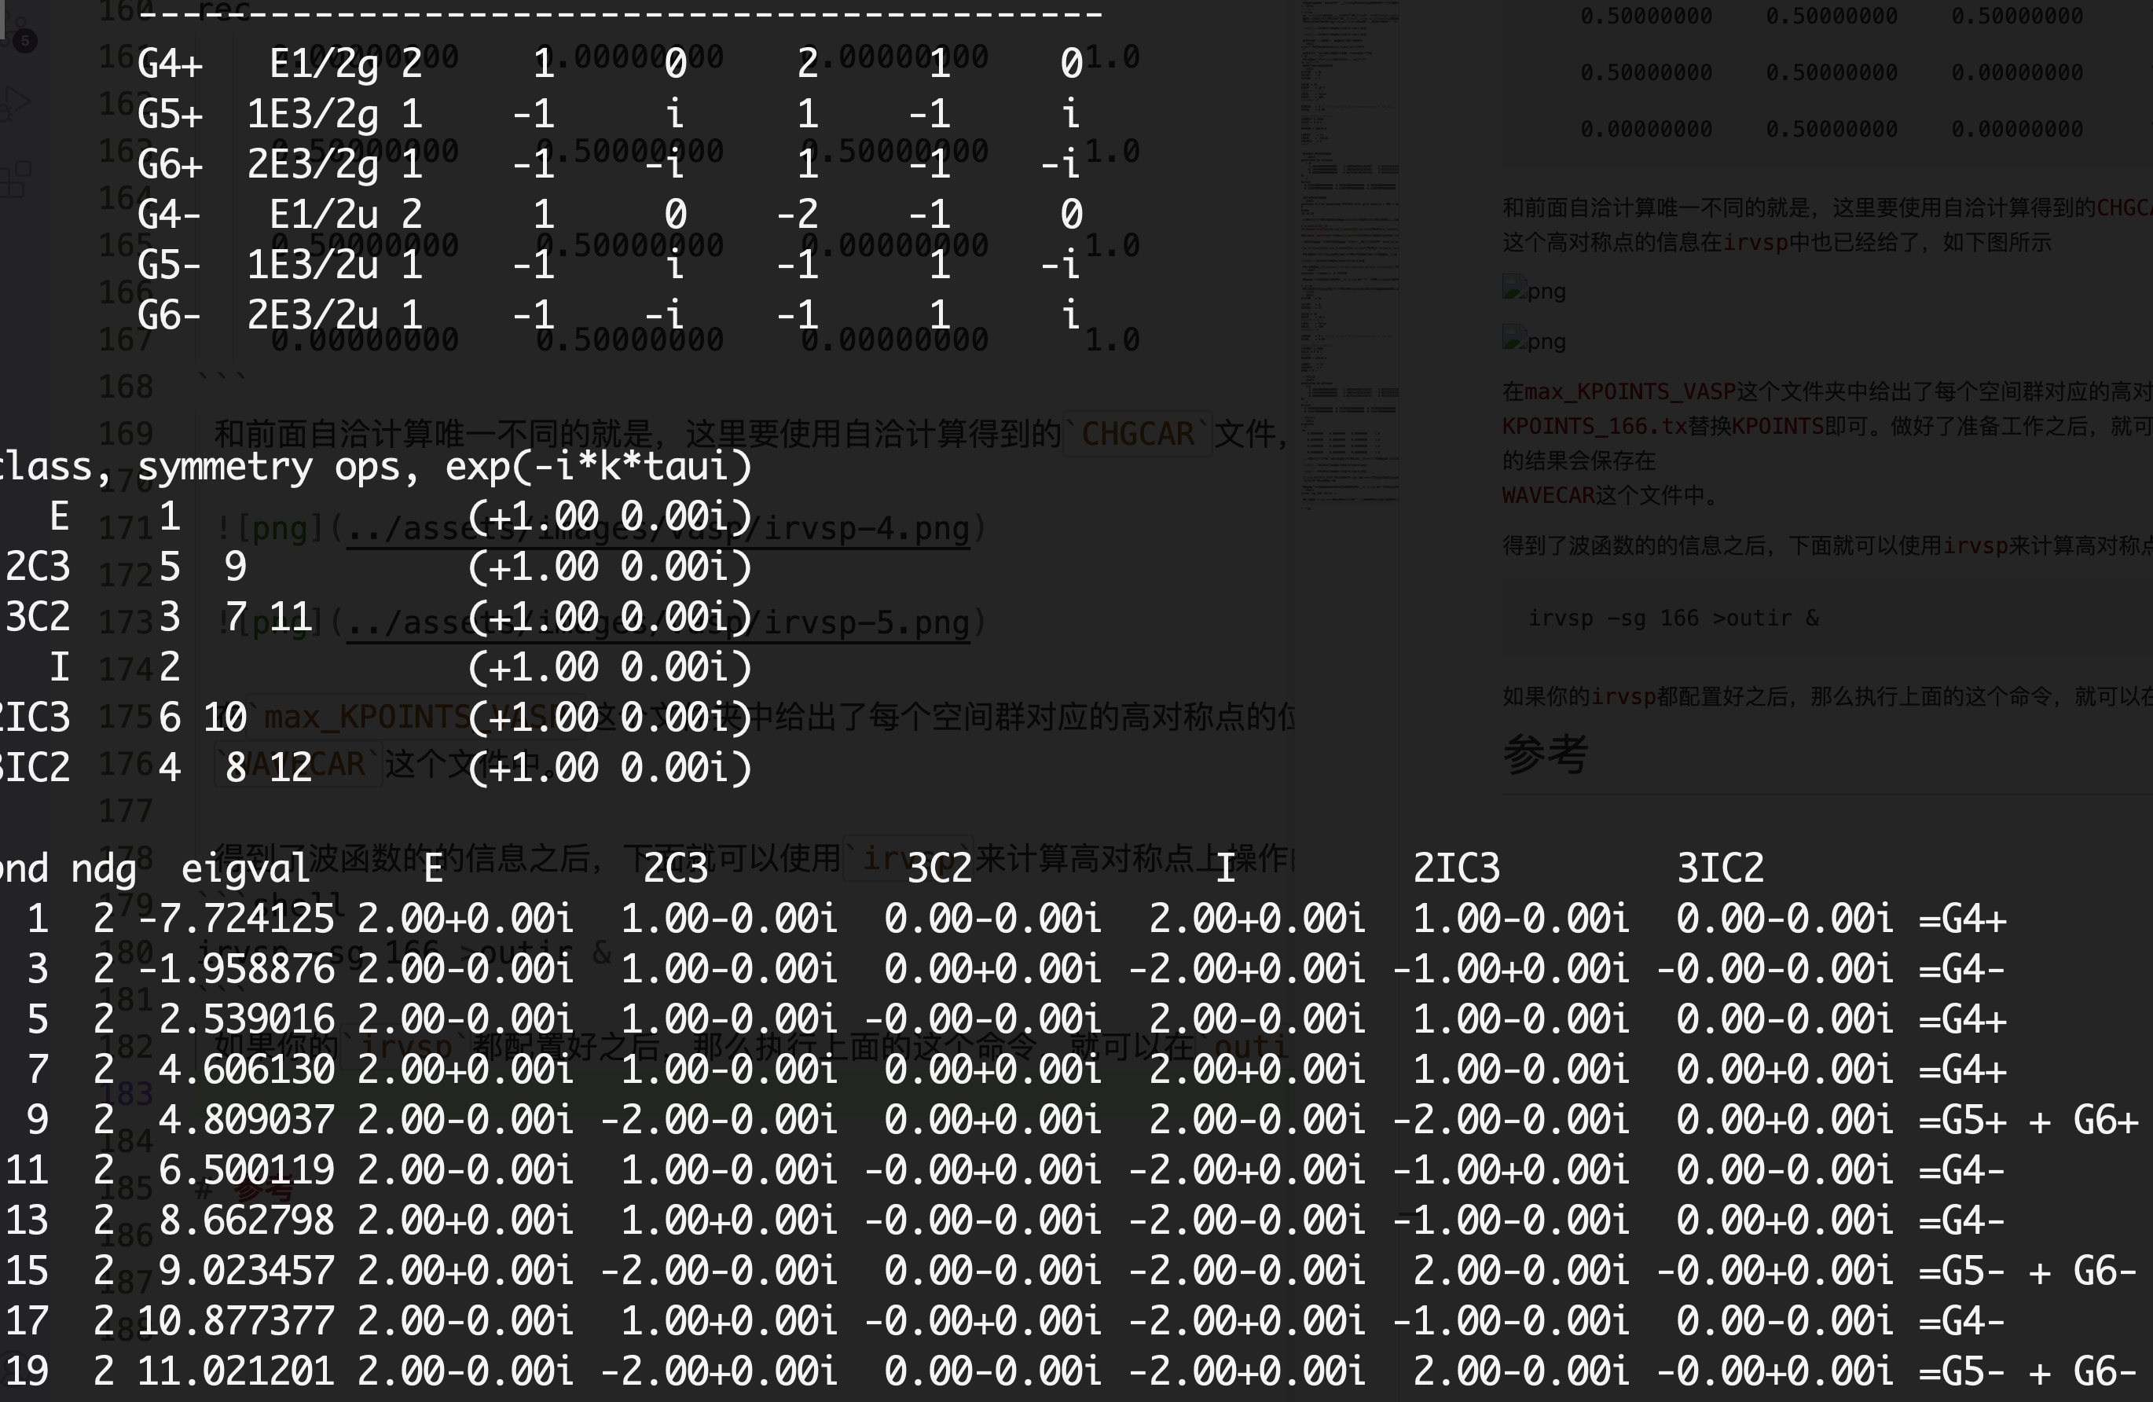Click '=G5- + G6-' on the 11.021201 row
The height and width of the screenshot is (1402, 2153).
[2028, 1372]
